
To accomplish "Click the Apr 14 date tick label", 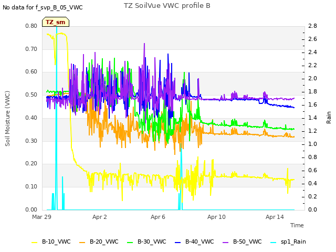I will (x=275, y=217).
